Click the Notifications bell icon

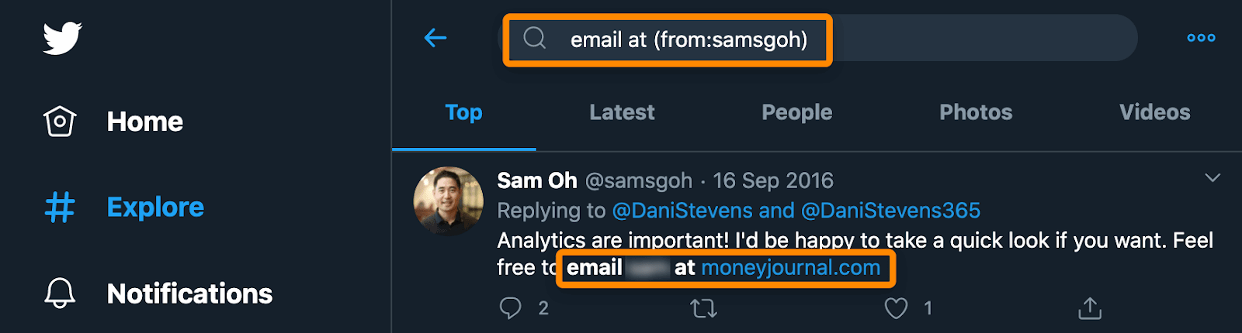60,294
